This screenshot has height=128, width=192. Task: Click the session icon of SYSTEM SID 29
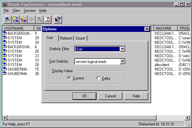[5, 38]
